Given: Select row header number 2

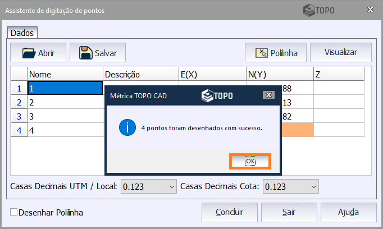Looking at the screenshot, I should pos(19,102).
